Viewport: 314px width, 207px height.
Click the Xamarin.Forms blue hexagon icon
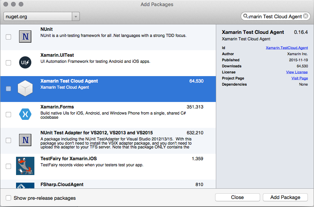(x=25, y=114)
